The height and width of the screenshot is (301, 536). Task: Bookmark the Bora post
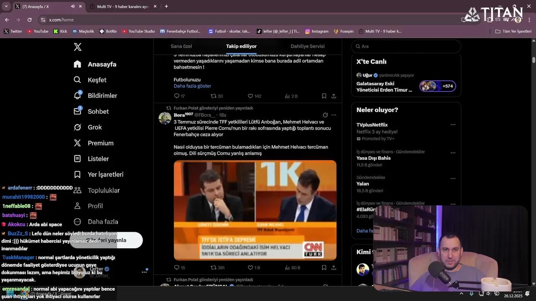324,268
